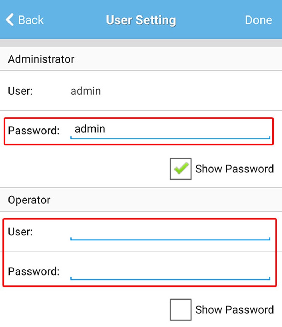Select the Operator Password input field
Screen dimensions: 282x327
point(170,271)
